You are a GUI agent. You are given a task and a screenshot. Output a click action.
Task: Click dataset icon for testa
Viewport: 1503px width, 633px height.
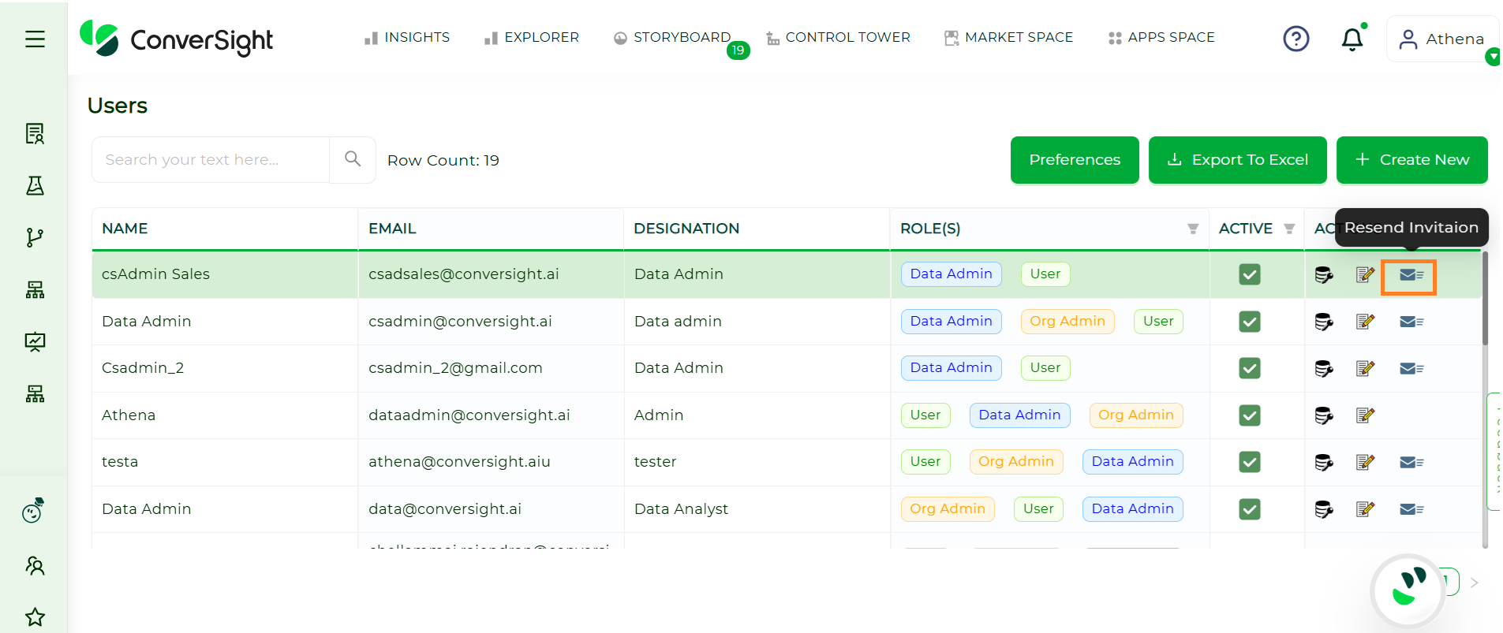point(1324,462)
